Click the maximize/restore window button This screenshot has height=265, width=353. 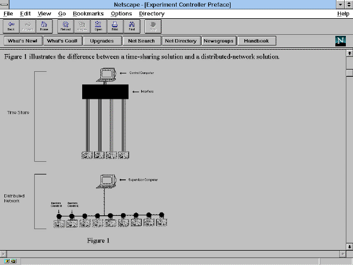point(349,4)
